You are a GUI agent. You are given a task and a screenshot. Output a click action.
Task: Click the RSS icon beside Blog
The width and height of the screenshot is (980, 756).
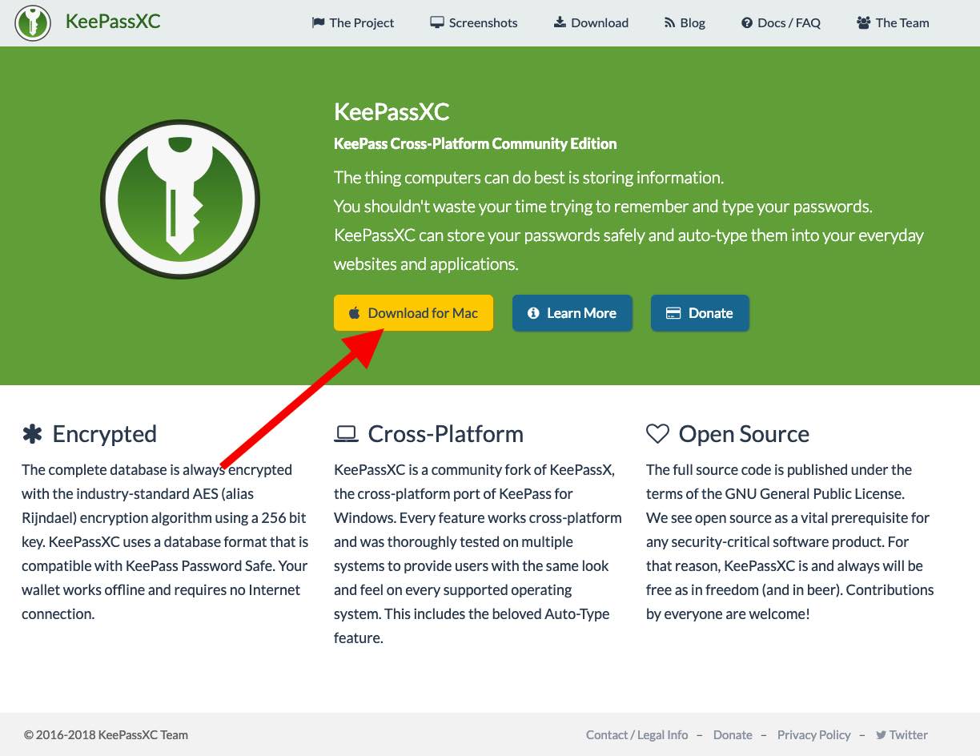[x=669, y=22]
